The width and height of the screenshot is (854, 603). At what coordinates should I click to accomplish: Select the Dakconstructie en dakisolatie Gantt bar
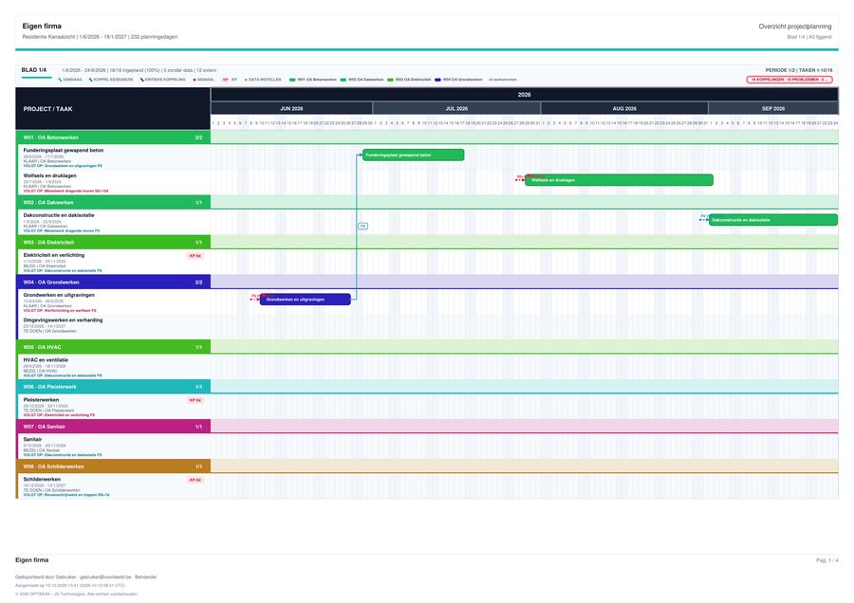(773, 220)
